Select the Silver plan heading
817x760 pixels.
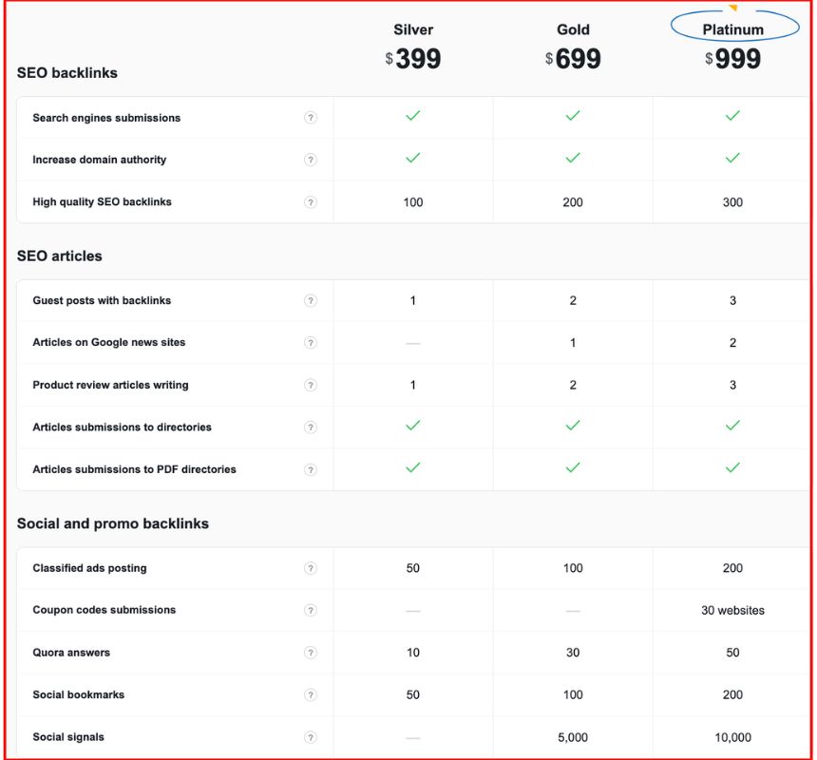(413, 29)
